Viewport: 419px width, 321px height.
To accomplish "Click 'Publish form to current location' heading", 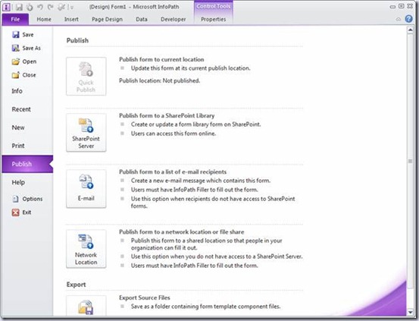I will (x=161, y=59).
